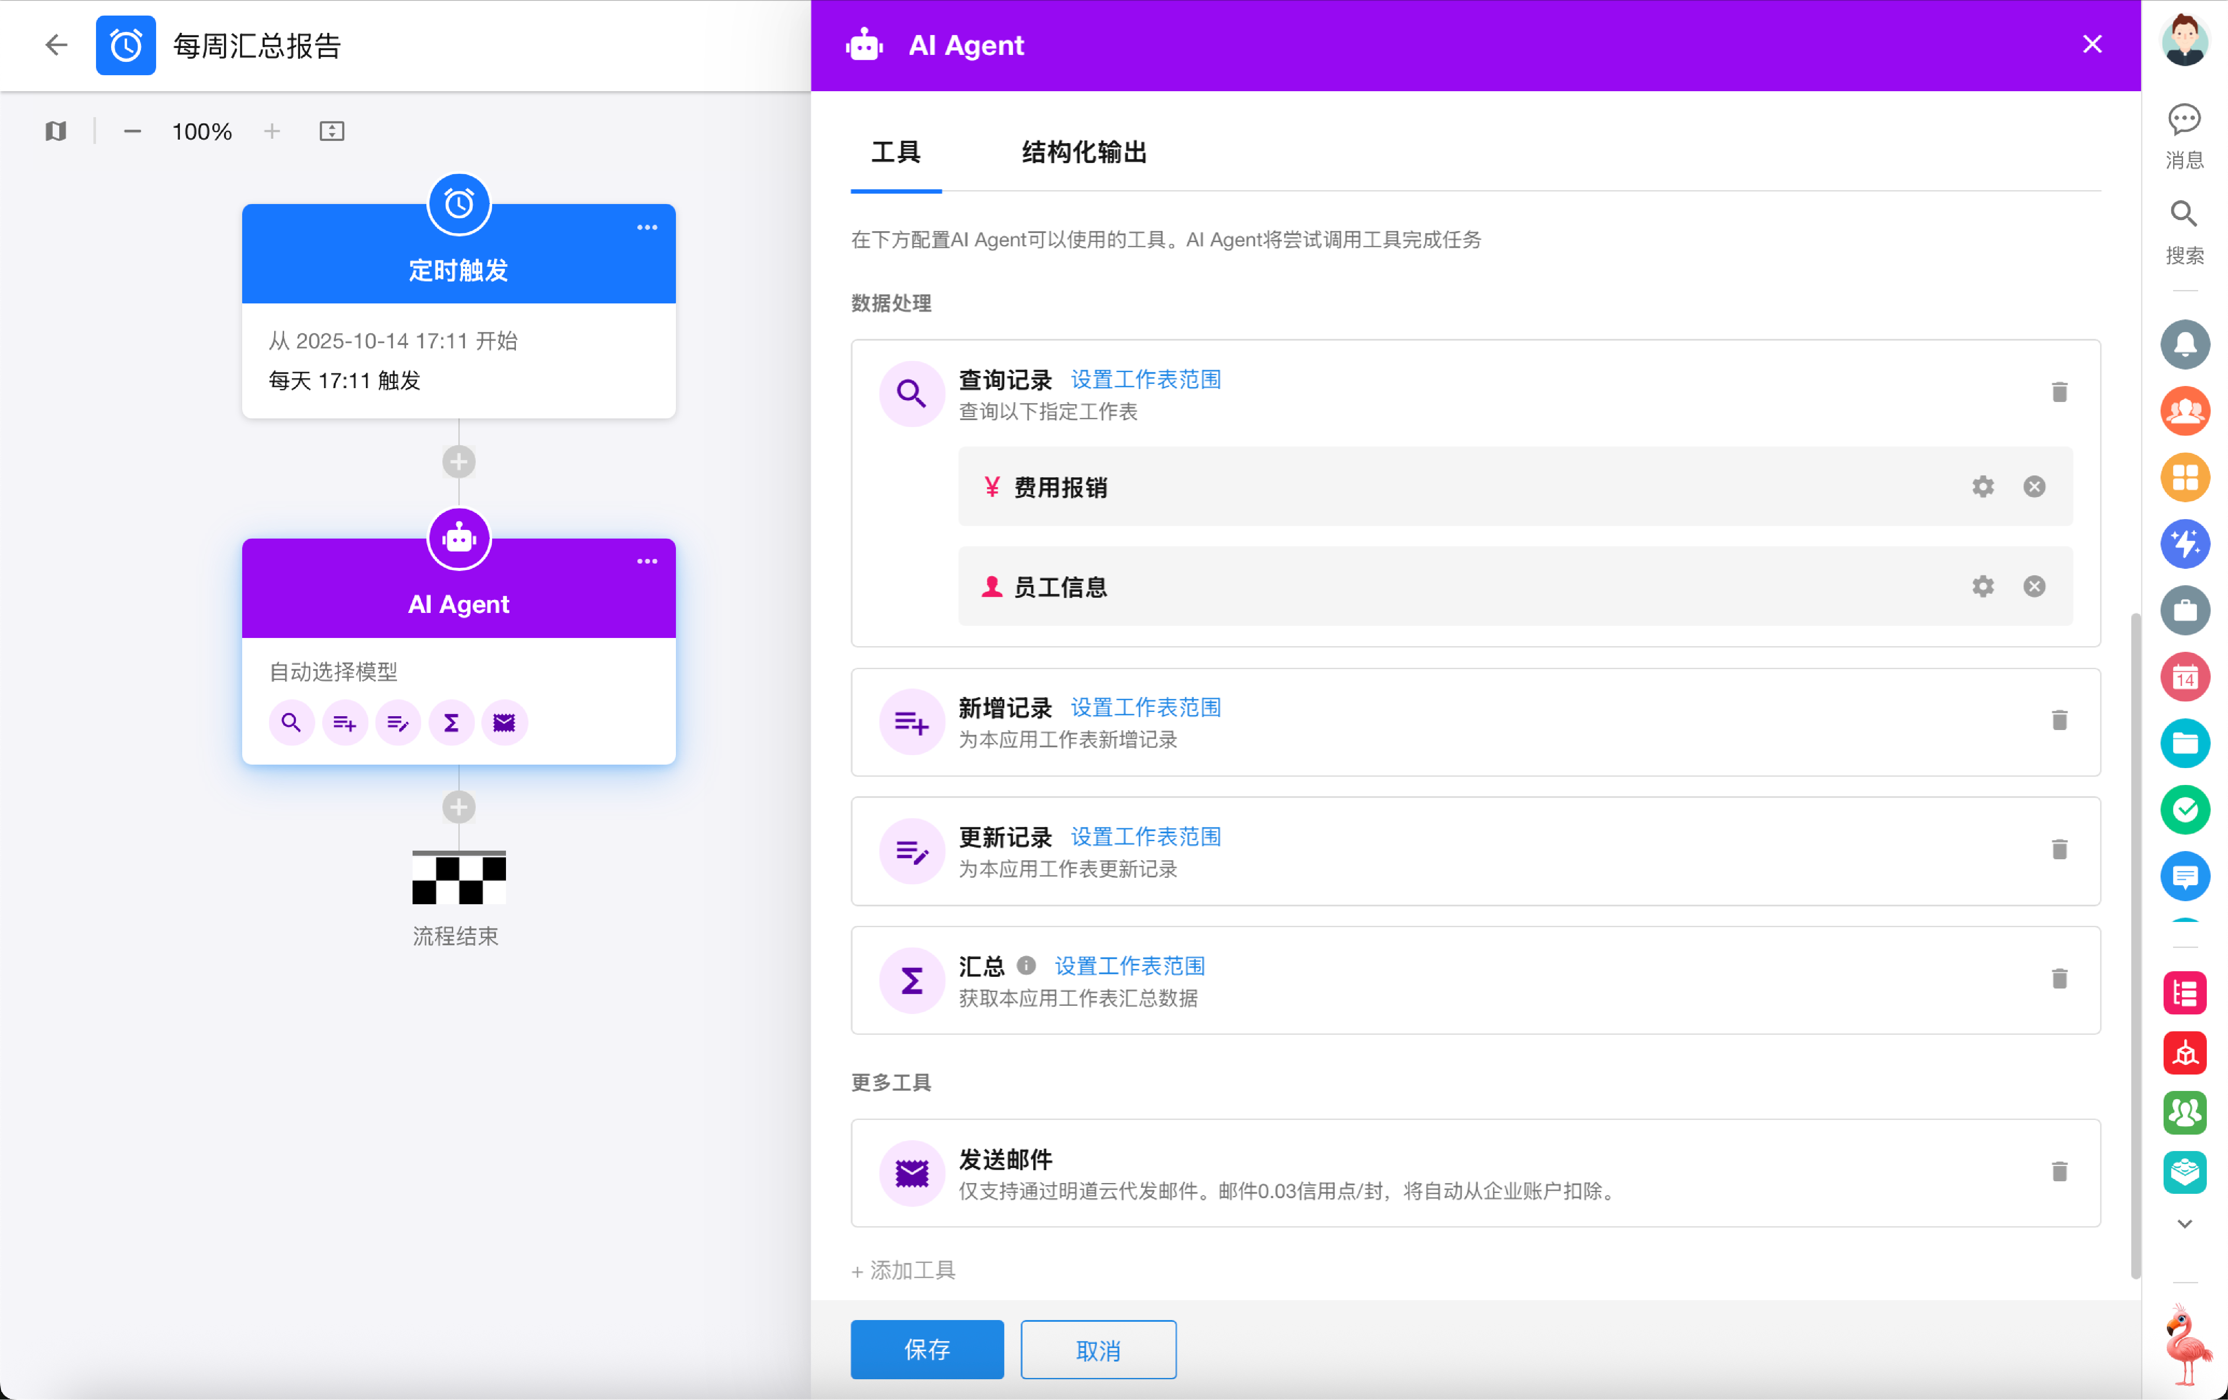The width and height of the screenshot is (2228, 1400).
Task: Click 设置工作表范围 link for 新增记录
Action: (x=1146, y=708)
